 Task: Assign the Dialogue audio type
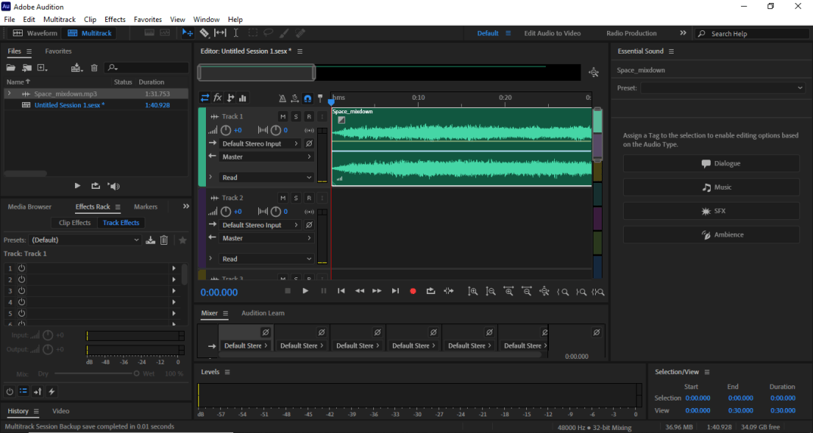[x=711, y=163]
